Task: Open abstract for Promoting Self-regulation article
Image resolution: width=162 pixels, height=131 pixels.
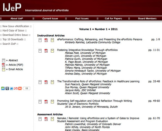Action: pos(40,102)
